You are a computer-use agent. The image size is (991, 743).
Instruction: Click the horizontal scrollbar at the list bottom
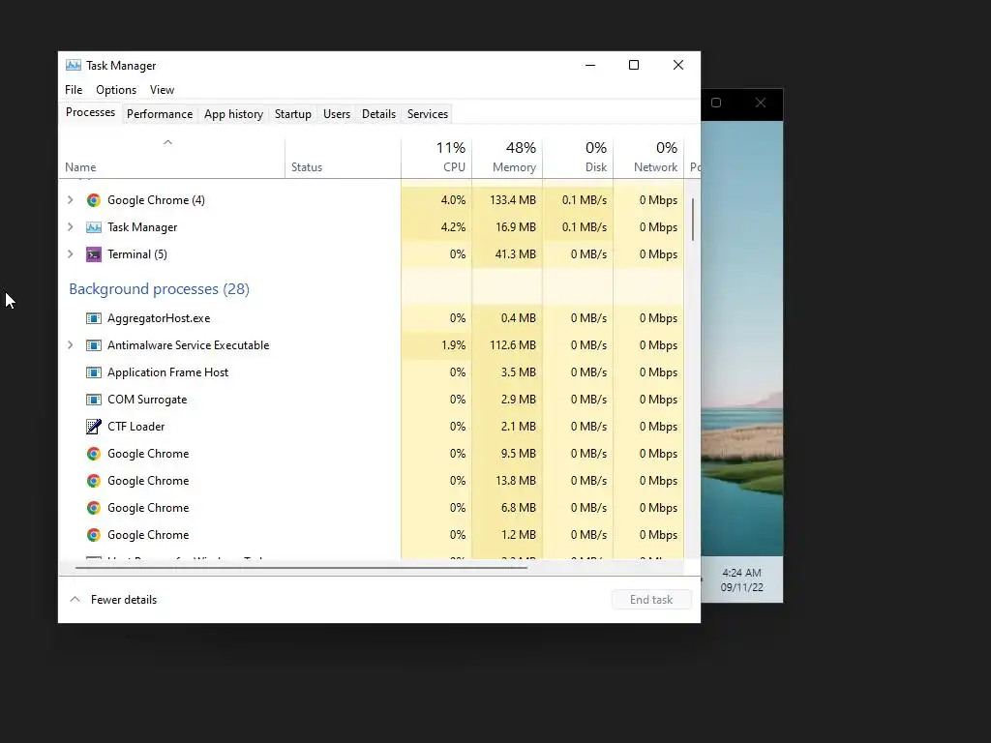301,568
